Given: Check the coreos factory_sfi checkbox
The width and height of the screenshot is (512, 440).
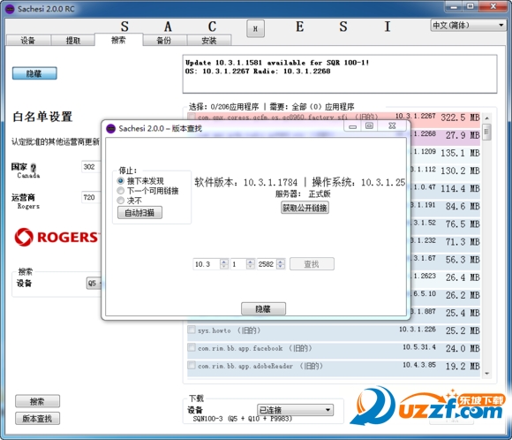Looking at the screenshot, I should click(x=192, y=117).
